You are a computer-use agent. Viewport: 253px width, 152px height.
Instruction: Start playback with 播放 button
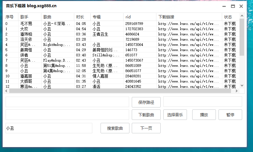204,115
